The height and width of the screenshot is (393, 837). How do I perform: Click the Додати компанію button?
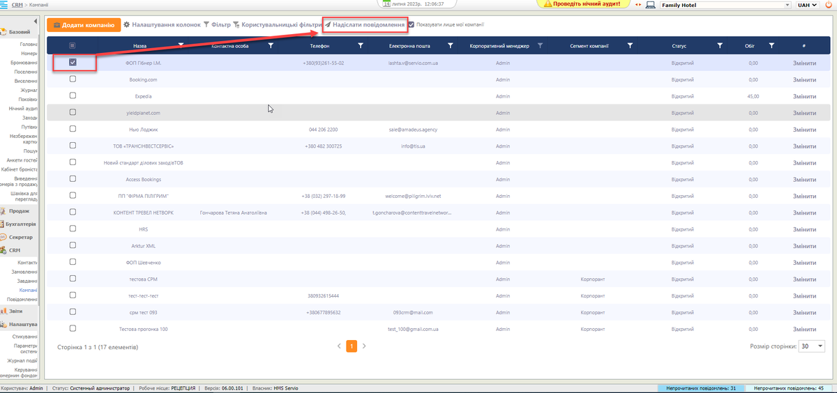pyautogui.click(x=83, y=24)
